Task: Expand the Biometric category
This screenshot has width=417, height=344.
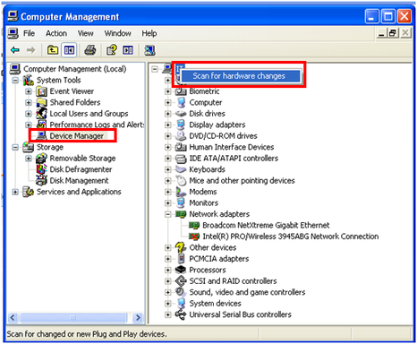Action: (168, 91)
